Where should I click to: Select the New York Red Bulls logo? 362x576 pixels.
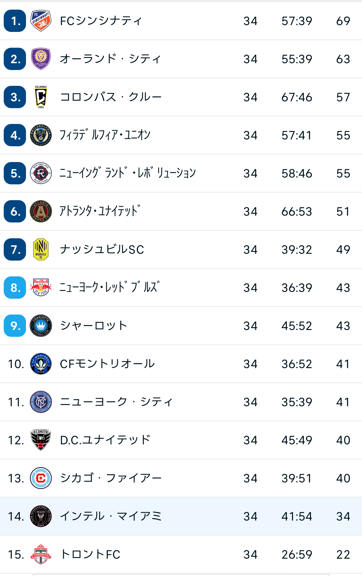[x=41, y=288]
